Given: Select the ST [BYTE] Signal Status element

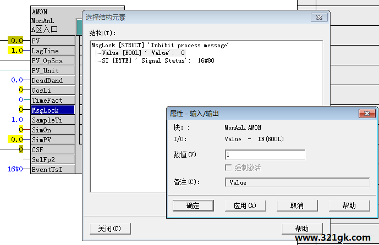Looking at the screenshot, I should pyautogui.click(x=158, y=60).
